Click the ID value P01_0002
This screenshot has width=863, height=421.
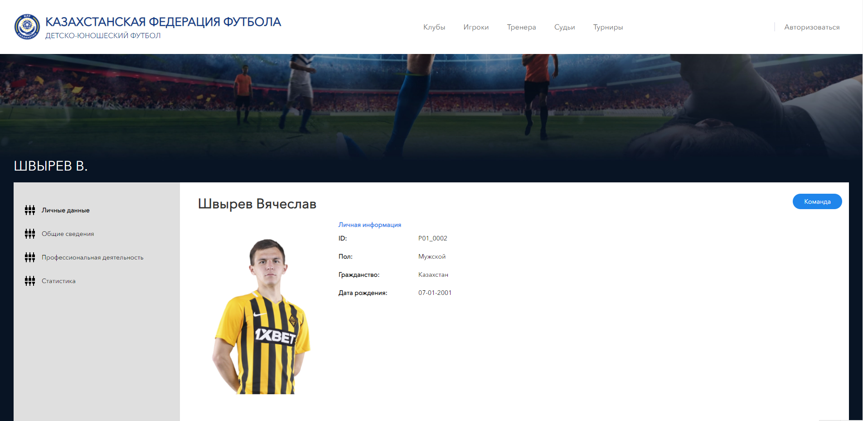coord(433,238)
